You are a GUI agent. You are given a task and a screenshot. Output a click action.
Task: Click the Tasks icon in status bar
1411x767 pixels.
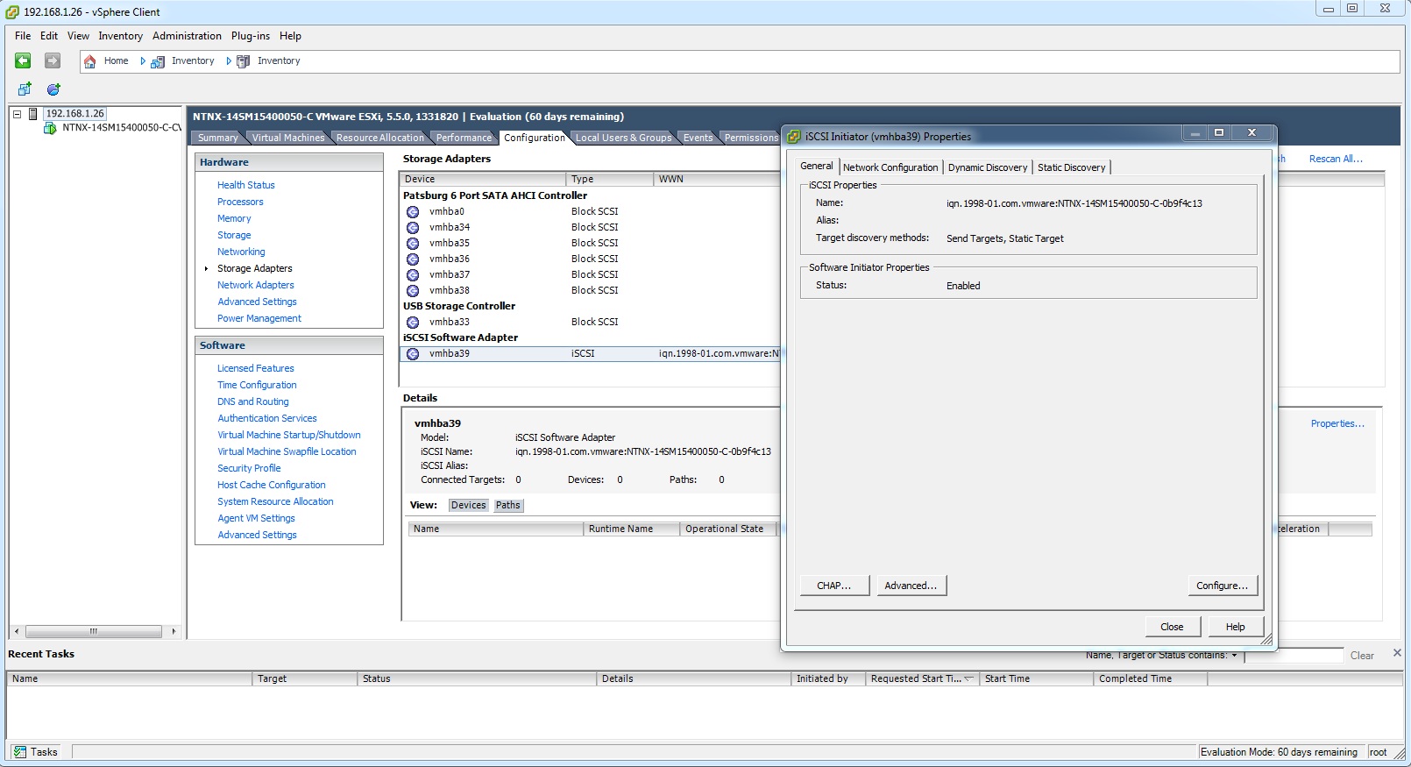coord(20,752)
